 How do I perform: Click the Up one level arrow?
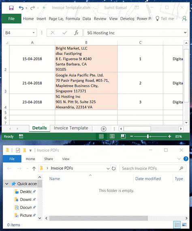click(x=34, y=169)
